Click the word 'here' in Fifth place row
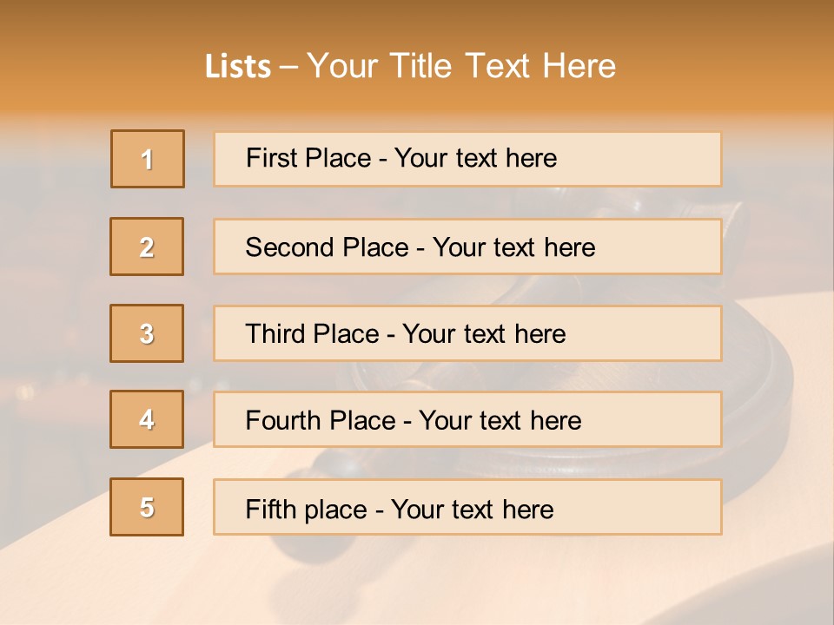834x625 pixels. [x=528, y=510]
